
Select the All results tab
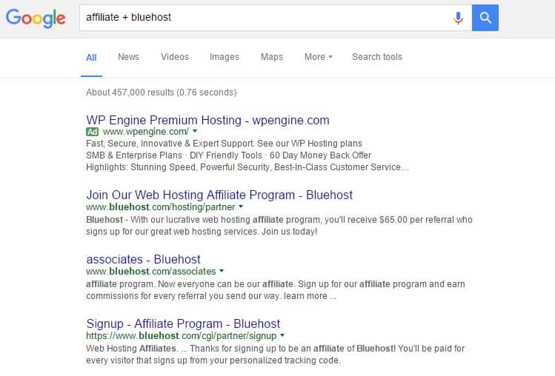91,58
